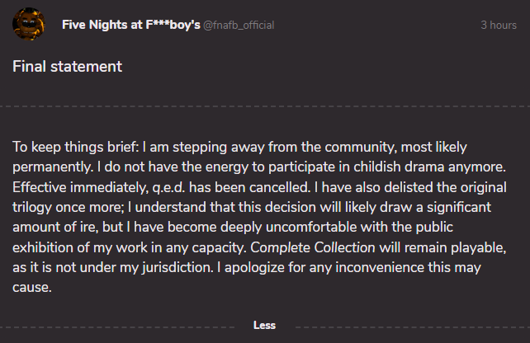Open Five Nights at F***boy's profile name
Screen dimensions: 530x343
pos(131,25)
